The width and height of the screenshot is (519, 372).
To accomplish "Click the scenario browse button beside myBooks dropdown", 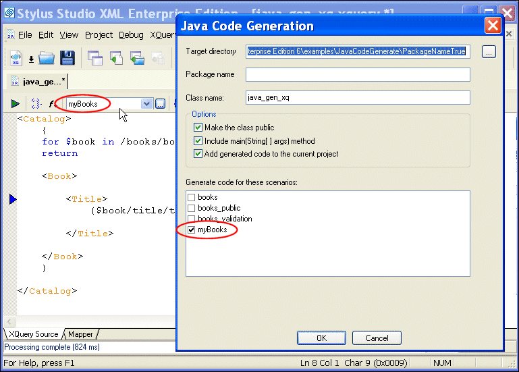I will 161,103.
